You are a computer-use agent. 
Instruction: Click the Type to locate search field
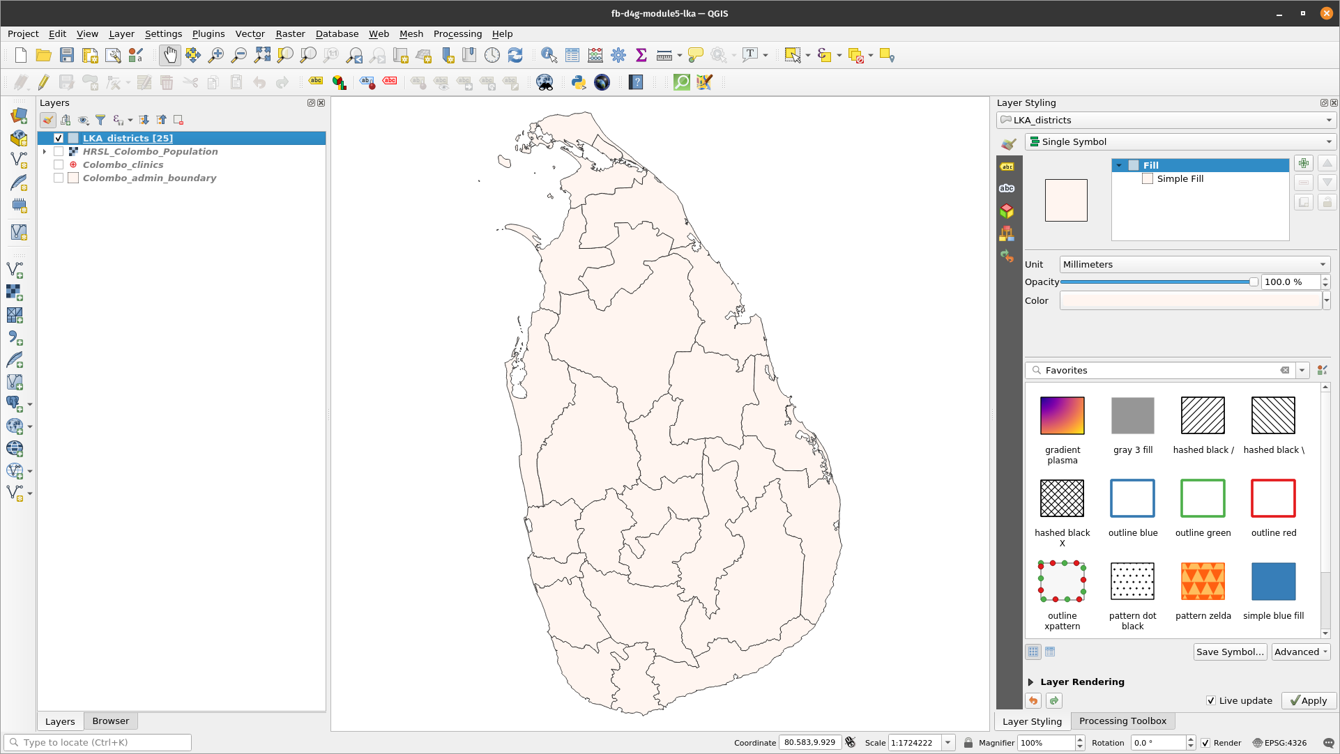click(98, 743)
